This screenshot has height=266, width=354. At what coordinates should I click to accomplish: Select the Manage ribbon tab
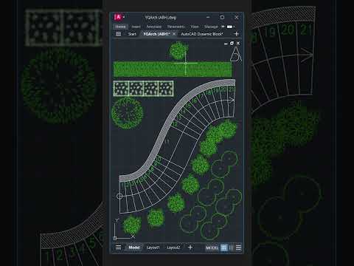coord(211,27)
